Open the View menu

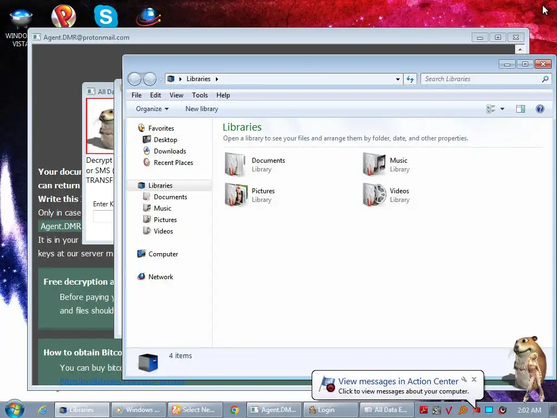tap(176, 95)
